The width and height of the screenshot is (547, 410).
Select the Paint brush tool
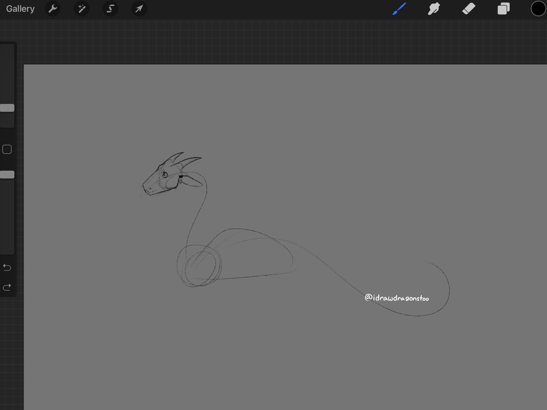click(399, 9)
